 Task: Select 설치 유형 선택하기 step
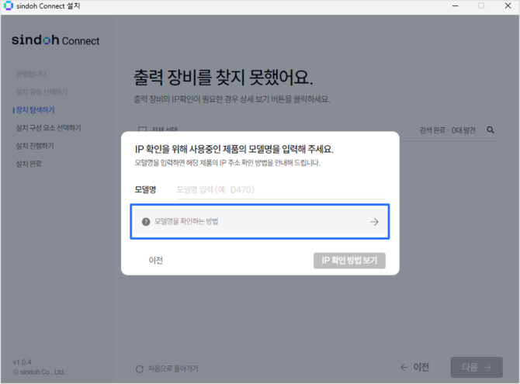(42, 92)
